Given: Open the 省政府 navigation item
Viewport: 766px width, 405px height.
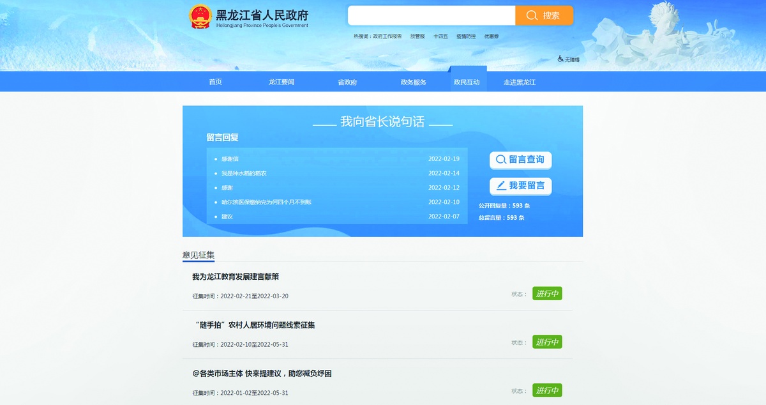Looking at the screenshot, I should [x=347, y=82].
